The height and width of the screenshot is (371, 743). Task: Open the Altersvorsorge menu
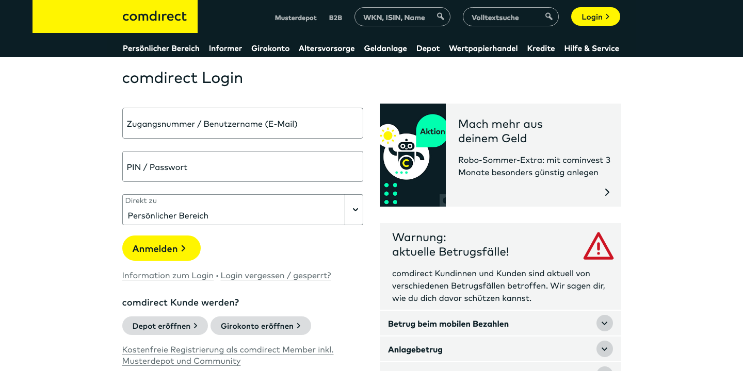tap(327, 48)
